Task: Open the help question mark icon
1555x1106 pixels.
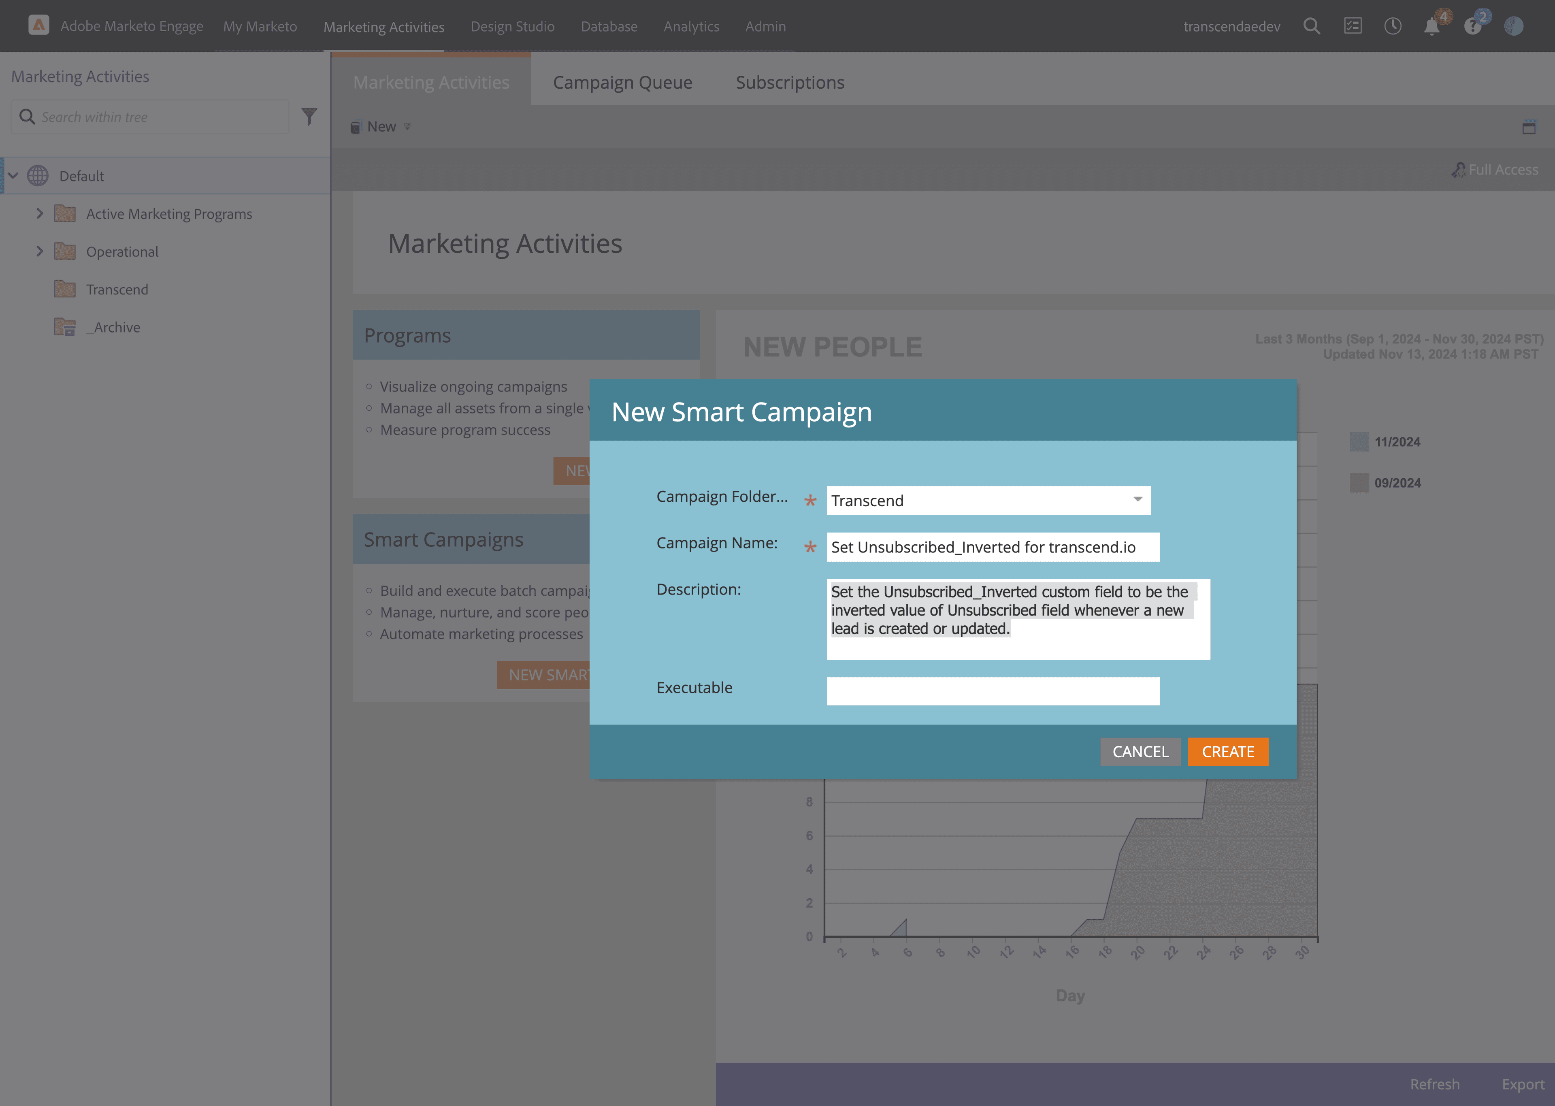Action: point(1473,27)
